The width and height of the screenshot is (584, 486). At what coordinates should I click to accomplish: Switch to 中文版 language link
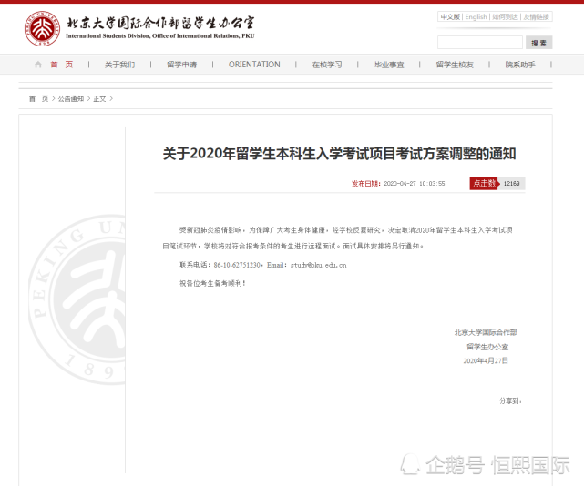[450, 16]
